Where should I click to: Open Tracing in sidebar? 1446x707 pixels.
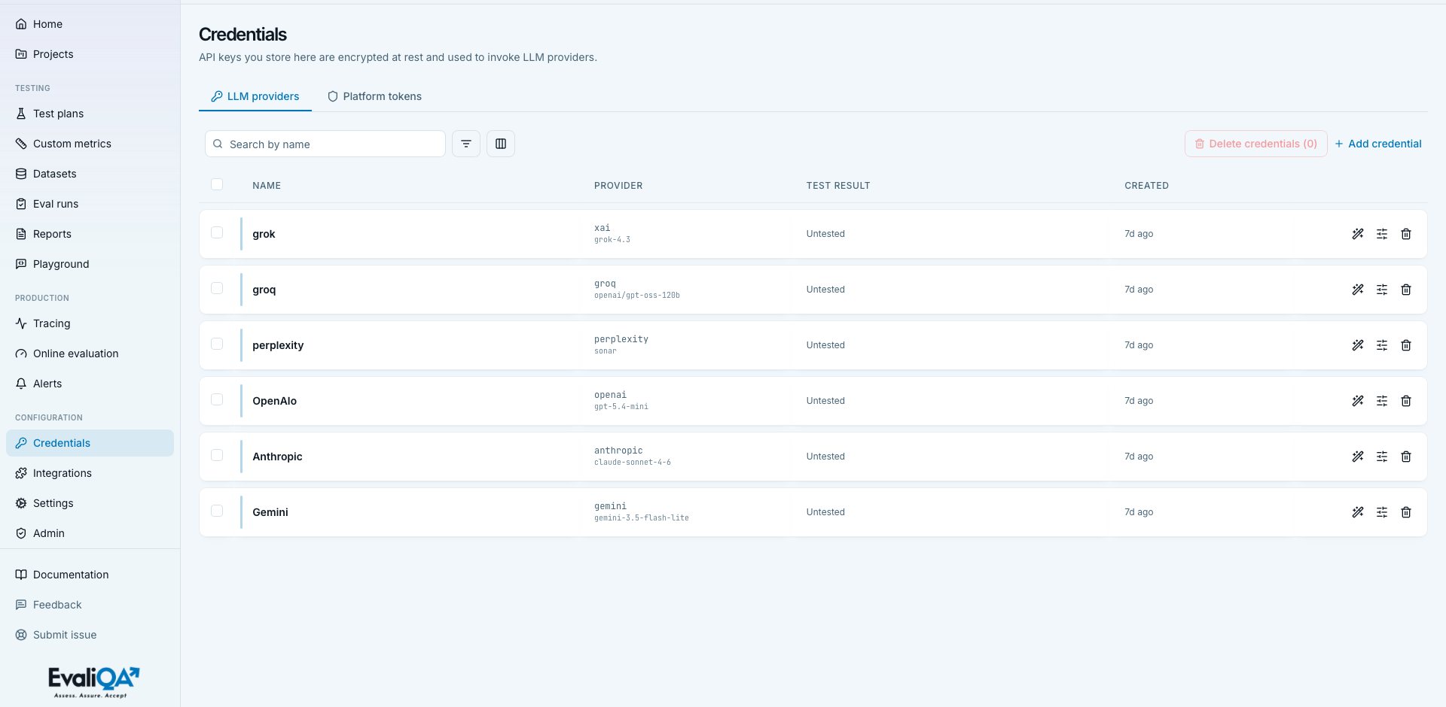click(x=90, y=323)
